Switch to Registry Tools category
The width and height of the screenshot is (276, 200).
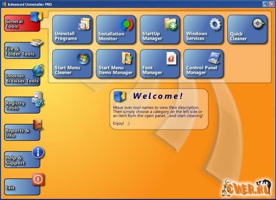(x=22, y=105)
